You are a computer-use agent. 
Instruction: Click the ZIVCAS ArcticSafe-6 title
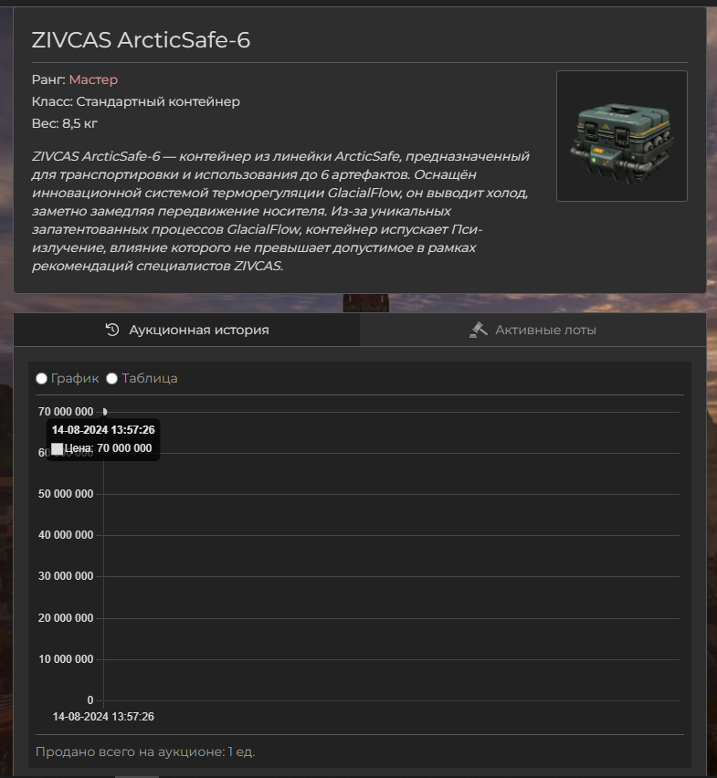coord(141,39)
